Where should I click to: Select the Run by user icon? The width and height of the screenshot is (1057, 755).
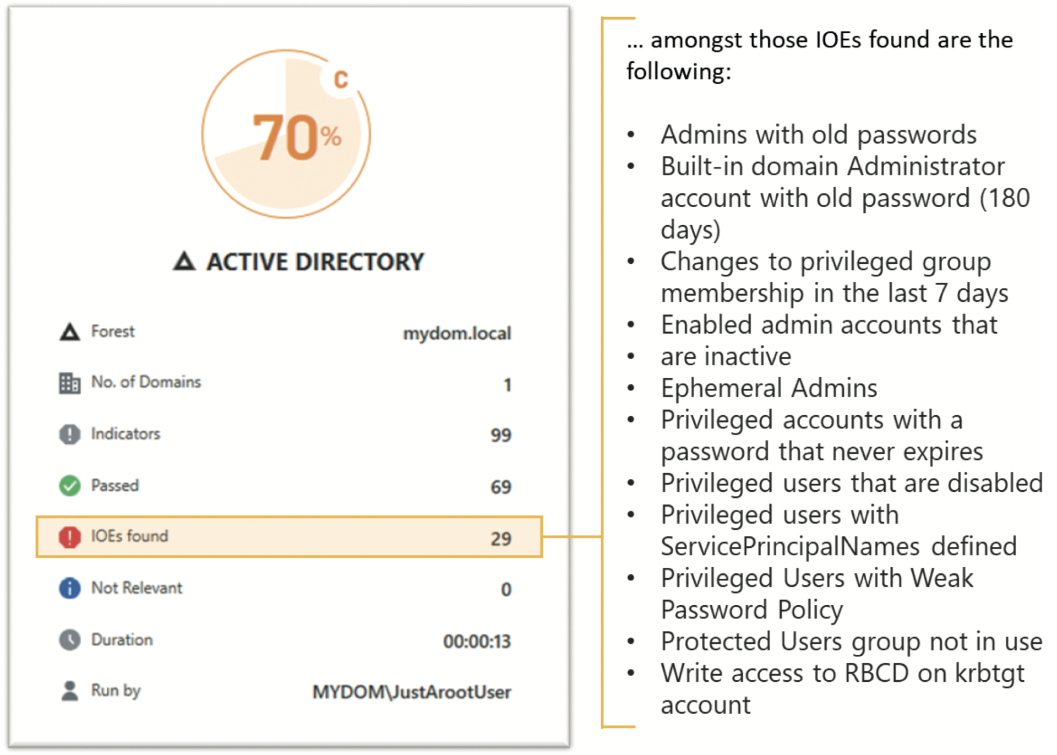pyautogui.click(x=70, y=691)
